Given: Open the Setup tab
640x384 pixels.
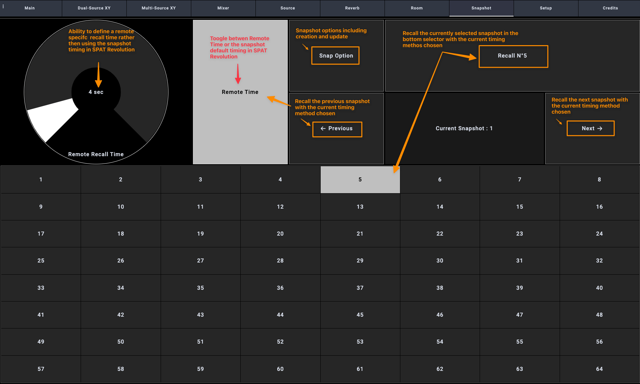Looking at the screenshot, I should click(546, 8).
